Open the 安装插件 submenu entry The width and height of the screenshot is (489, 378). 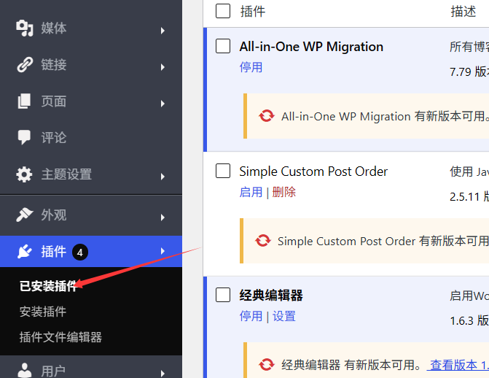click(x=43, y=312)
